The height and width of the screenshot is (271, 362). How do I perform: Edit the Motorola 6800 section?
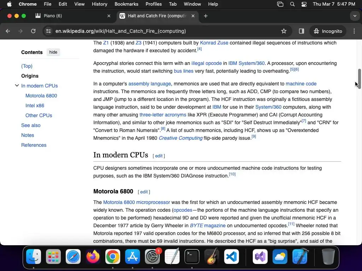pyautogui.click(x=144, y=192)
